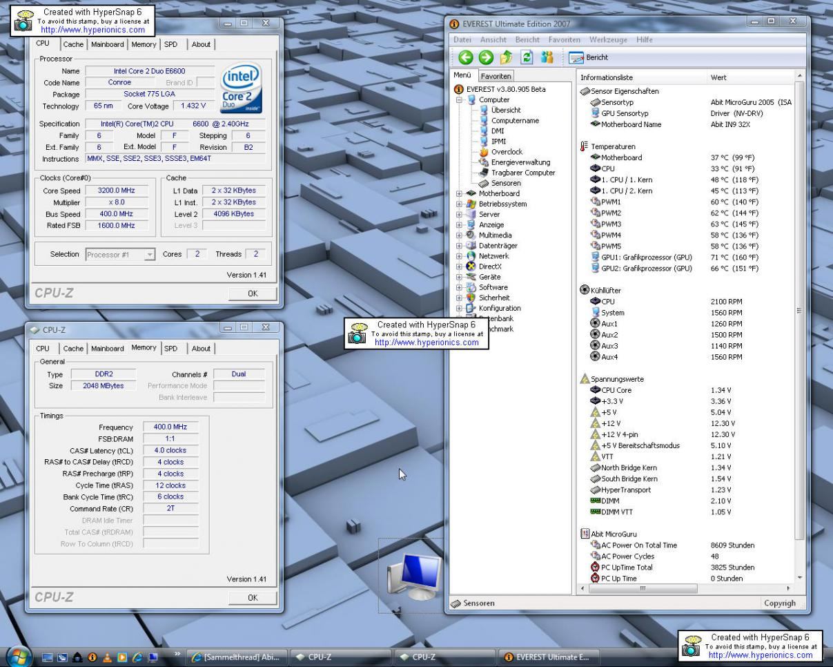Image resolution: width=833 pixels, height=667 pixels.
Task: Switch to Sammelthread browser taskbar button
Action: click(x=236, y=657)
